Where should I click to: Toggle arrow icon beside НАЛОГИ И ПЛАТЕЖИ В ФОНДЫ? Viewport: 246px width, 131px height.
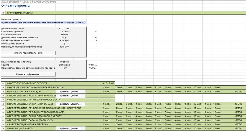[x=3, y=92]
